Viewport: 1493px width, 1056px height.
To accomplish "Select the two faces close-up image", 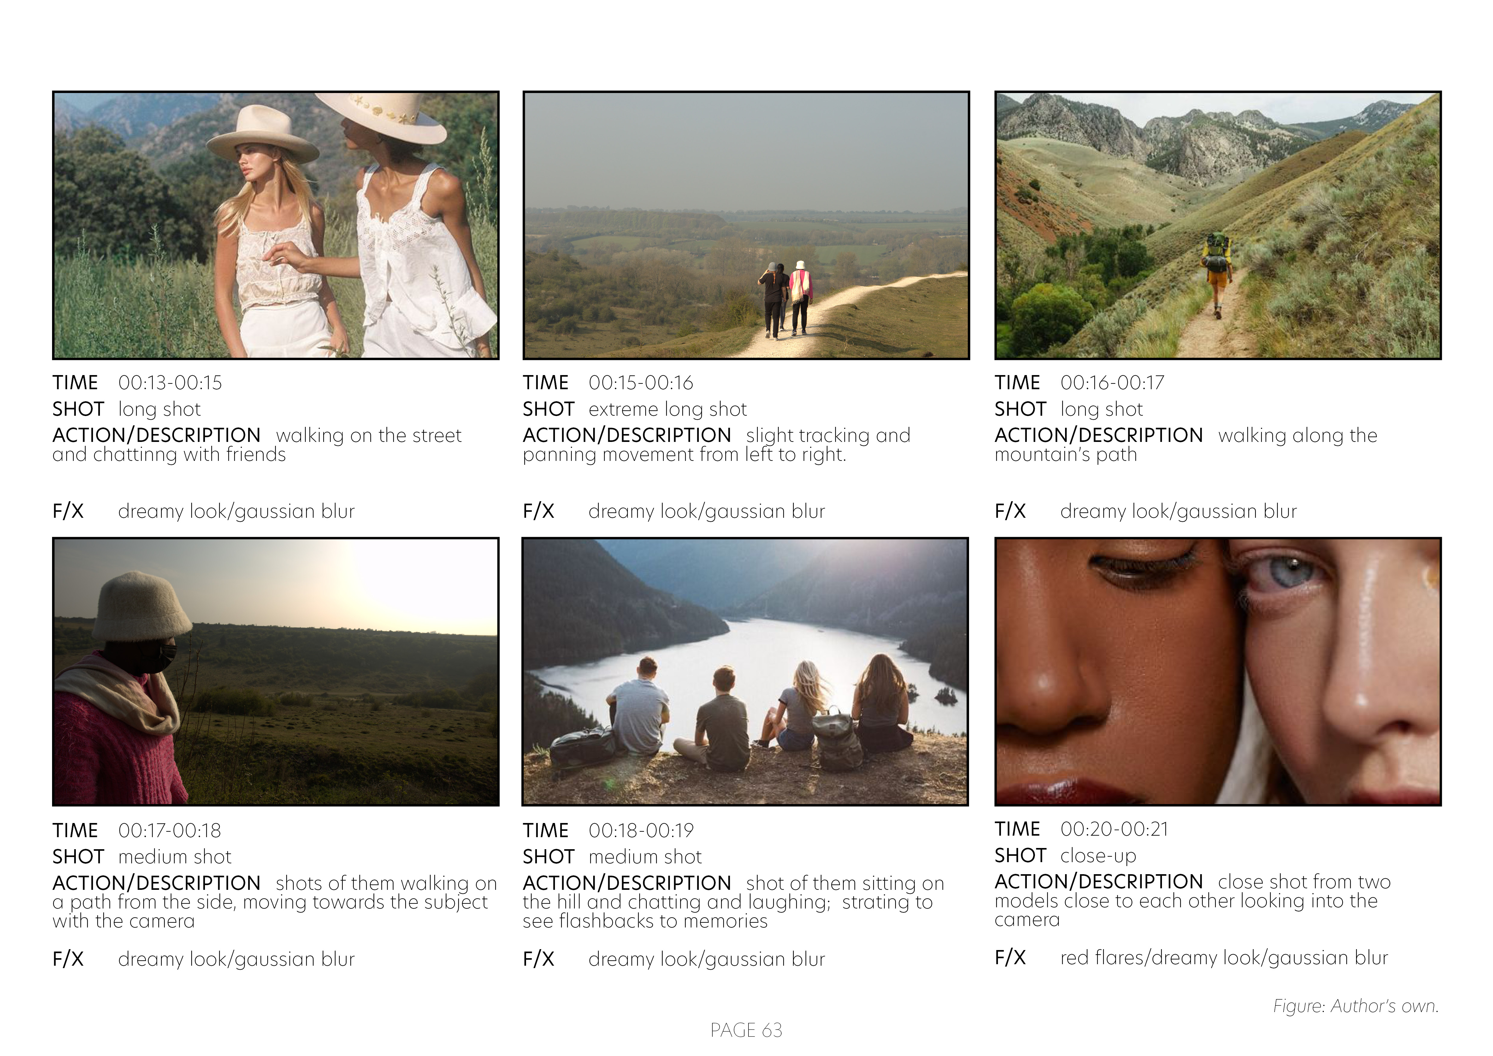I will pyautogui.click(x=1217, y=672).
